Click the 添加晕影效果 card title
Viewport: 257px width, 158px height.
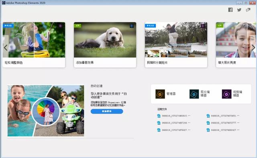[85, 63]
